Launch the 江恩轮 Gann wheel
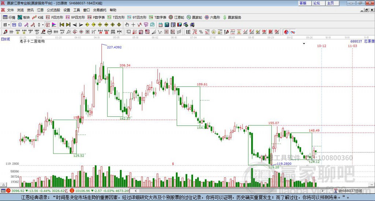 coord(177,18)
